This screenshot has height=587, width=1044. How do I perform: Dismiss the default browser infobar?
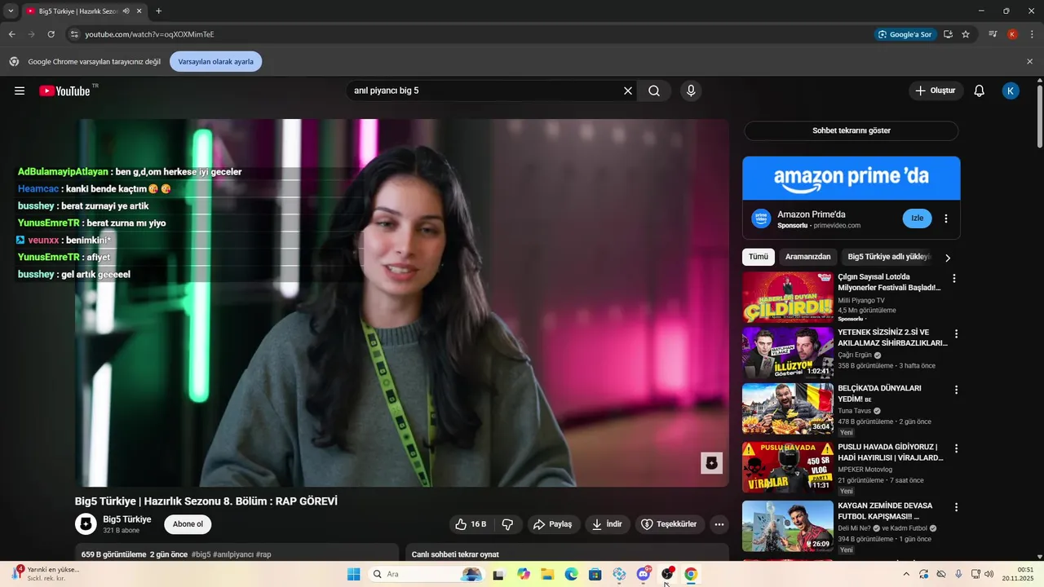pyautogui.click(x=1029, y=61)
